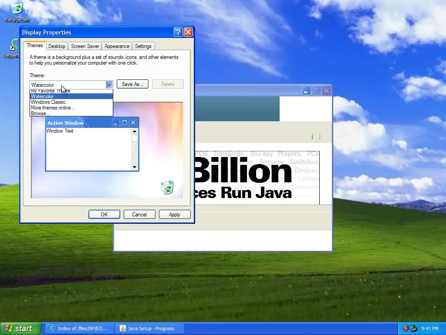This screenshot has width=446, height=335.
Task: Click the Java Setup window close button
Action: tap(327, 91)
